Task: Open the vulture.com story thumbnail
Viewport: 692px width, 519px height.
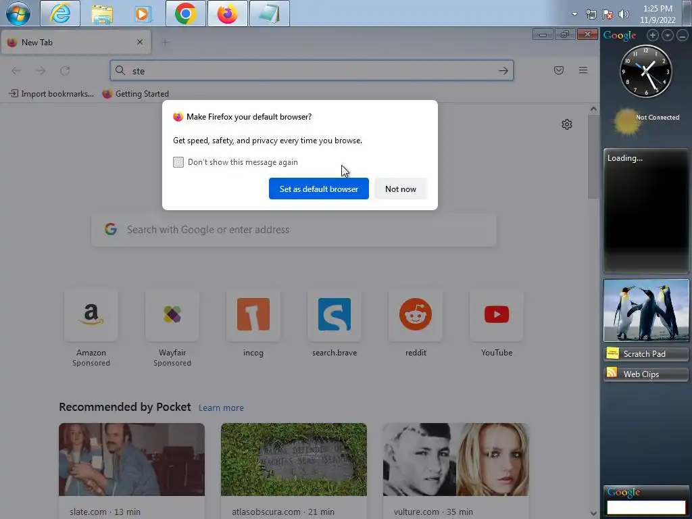Action: coord(456,460)
